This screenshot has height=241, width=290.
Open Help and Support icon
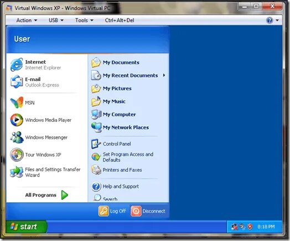tap(96, 186)
